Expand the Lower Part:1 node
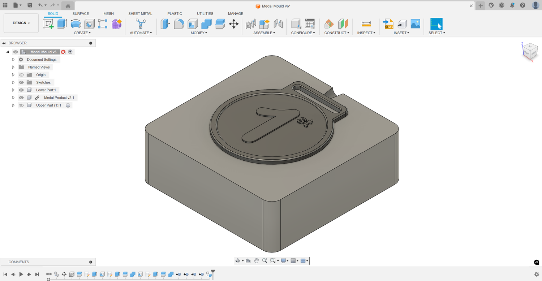This screenshot has width=542, height=281. click(x=13, y=90)
